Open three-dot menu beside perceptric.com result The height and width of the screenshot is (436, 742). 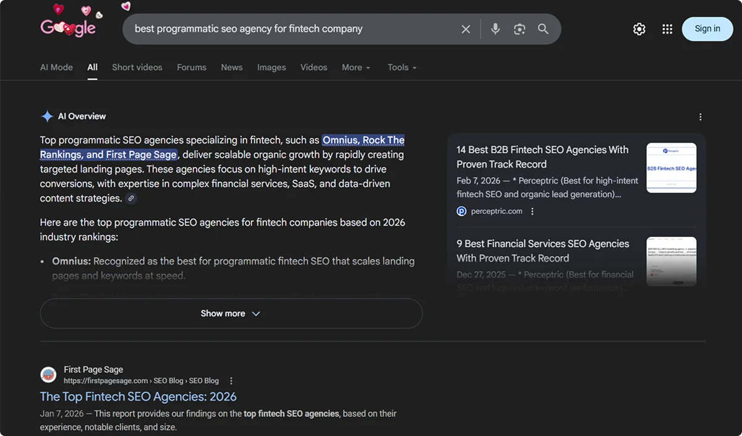tap(532, 211)
